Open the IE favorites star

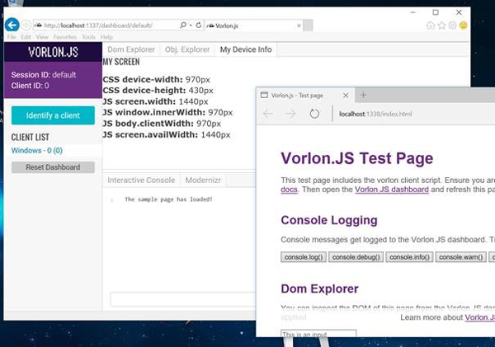441,26
